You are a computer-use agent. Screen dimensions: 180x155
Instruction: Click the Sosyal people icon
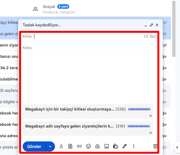pyautogui.click(x=35, y=9)
